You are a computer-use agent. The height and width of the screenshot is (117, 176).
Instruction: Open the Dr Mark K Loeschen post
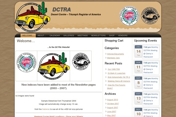116,73
